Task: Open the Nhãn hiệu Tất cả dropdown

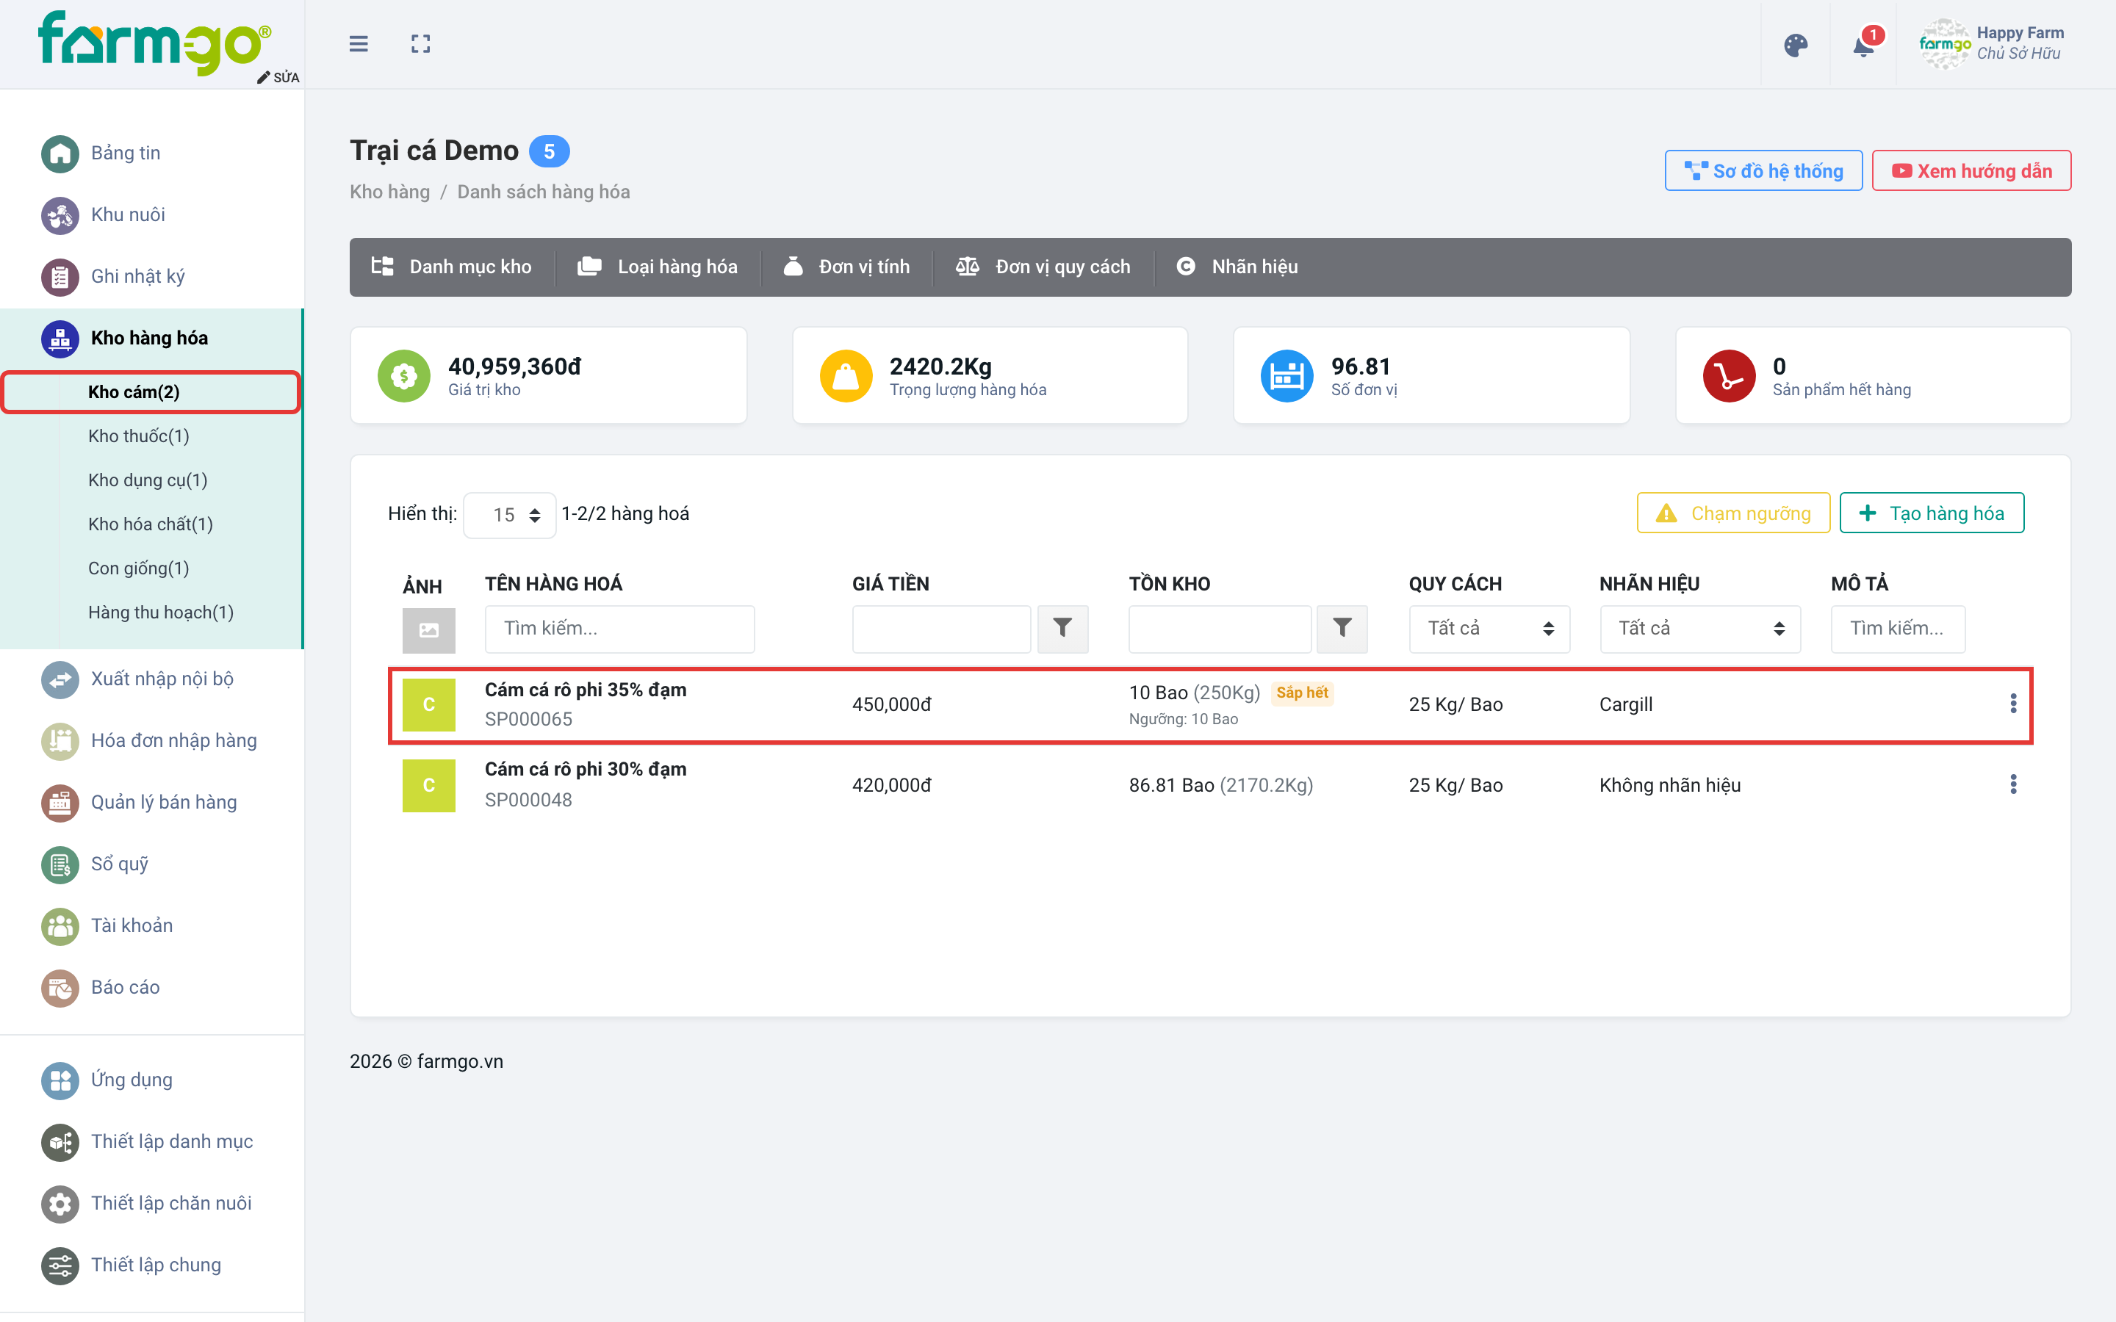Action: click(1700, 629)
